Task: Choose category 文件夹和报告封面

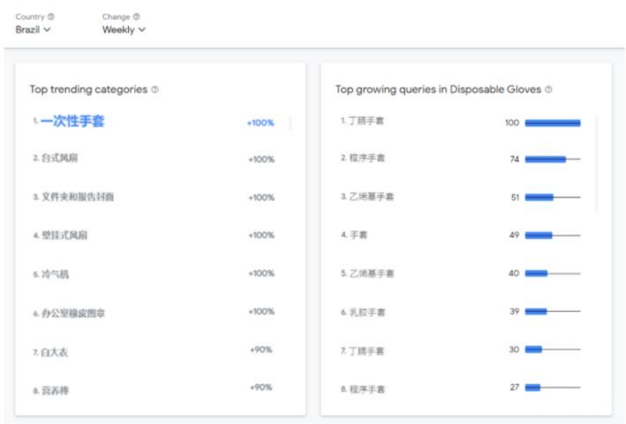Action: (77, 197)
